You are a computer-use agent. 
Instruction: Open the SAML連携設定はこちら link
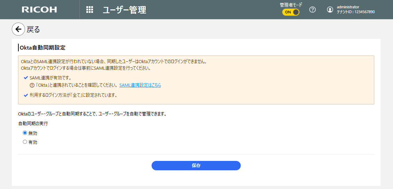[x=140, y=85]
